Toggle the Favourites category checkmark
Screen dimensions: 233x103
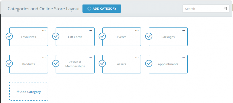pyautogui.click(x=9, y=36)
